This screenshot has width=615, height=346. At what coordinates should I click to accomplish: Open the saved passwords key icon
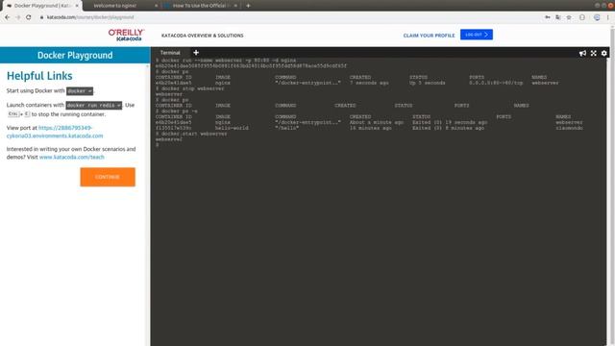[x=548, y=17]
